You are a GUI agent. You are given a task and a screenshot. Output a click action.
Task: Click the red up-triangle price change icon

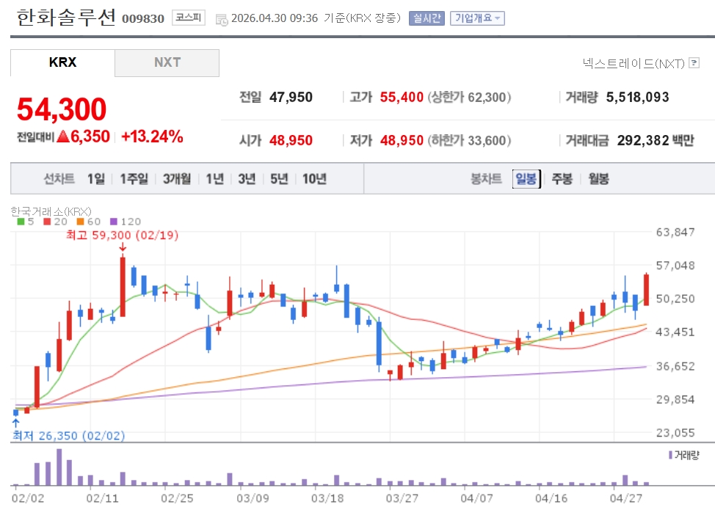pyautogui.click(x=63, y=136)
